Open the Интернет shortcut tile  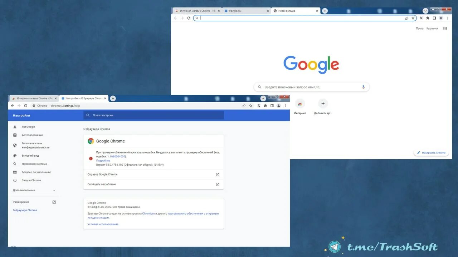coord(300,107)
